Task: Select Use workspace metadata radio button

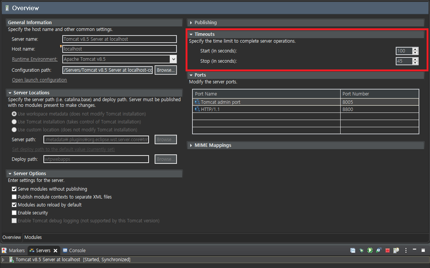Action: tap(14, 114)
